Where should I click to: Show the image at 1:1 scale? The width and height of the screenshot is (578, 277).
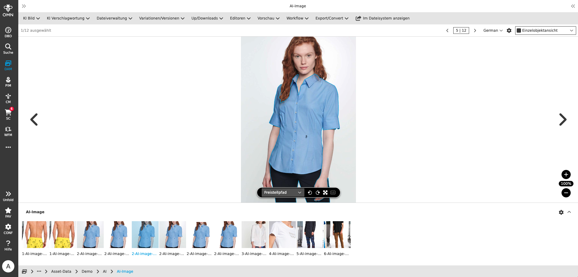333,192
